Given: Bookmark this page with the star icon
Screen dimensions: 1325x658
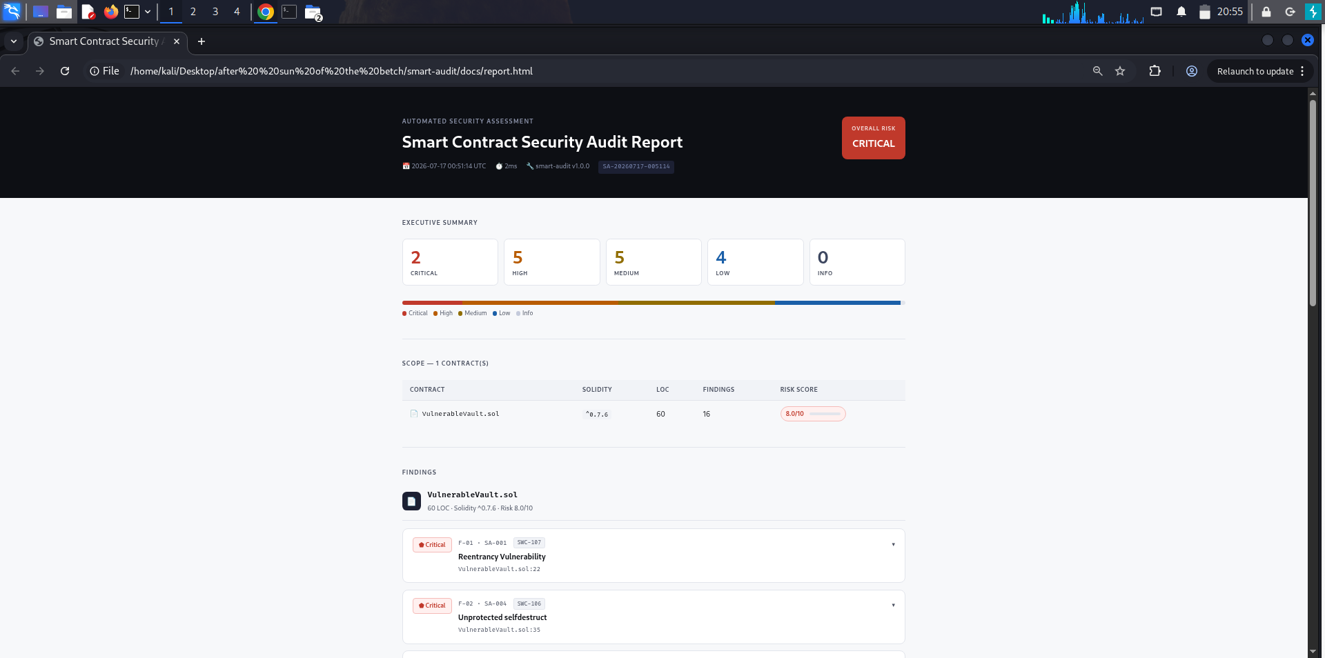Looking at the screenshot, I should click(x=1120, y=71).
